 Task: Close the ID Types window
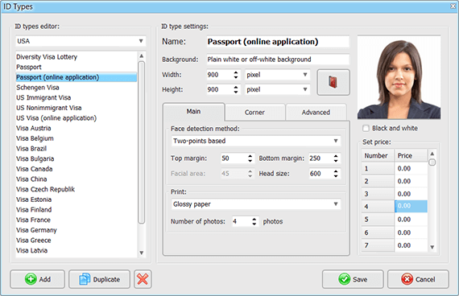[453, 6]
